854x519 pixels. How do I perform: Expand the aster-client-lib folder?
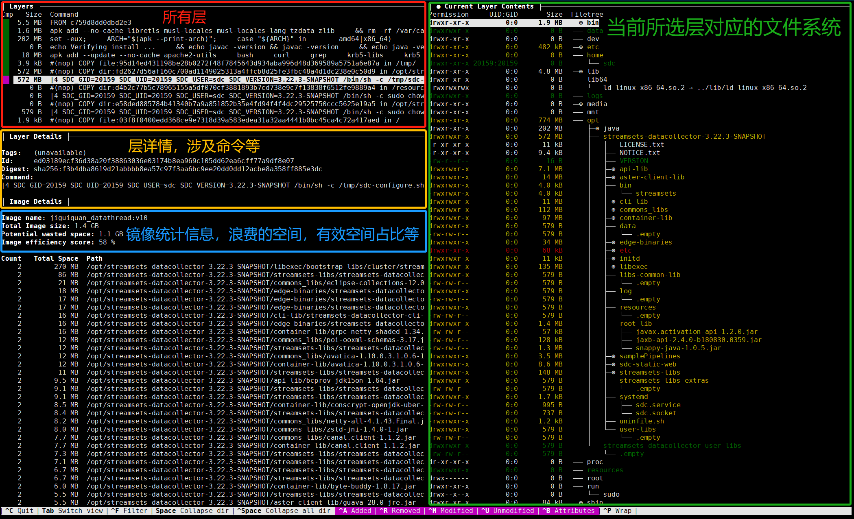tap(614, 177)
